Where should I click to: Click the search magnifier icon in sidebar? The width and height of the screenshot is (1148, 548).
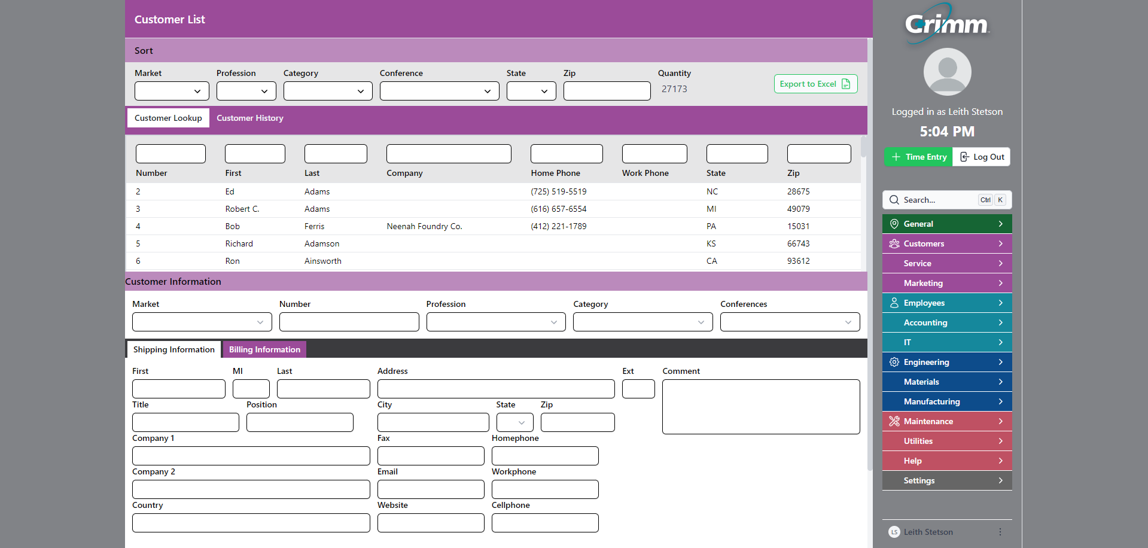click(x=894, y=200)
